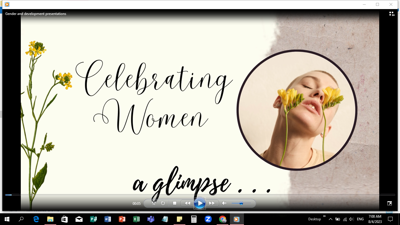
Task: Click the Windows Media Player taskbar icon
Action: (x=237, y=219)
